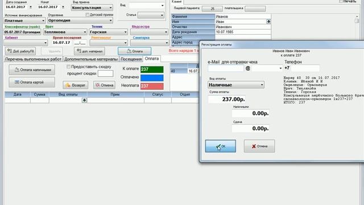The width and height of the screenshot is (364, 205).
Task: Click the процент скидки input field
Action: pyautogui.click(x=105, y=73)
